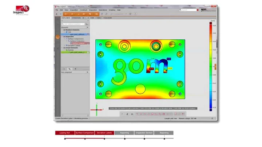Click the eye icon in the bottom viewport toolbar
Image resolution: width=262 pixels, height=147 pixels.
[132, 114]
